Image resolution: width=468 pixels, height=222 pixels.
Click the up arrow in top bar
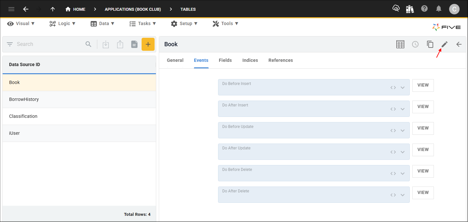pos(53,9)
